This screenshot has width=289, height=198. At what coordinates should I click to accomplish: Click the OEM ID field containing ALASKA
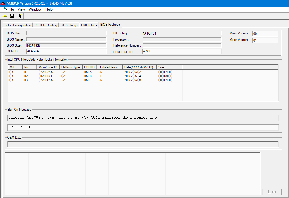coord(66,51)
